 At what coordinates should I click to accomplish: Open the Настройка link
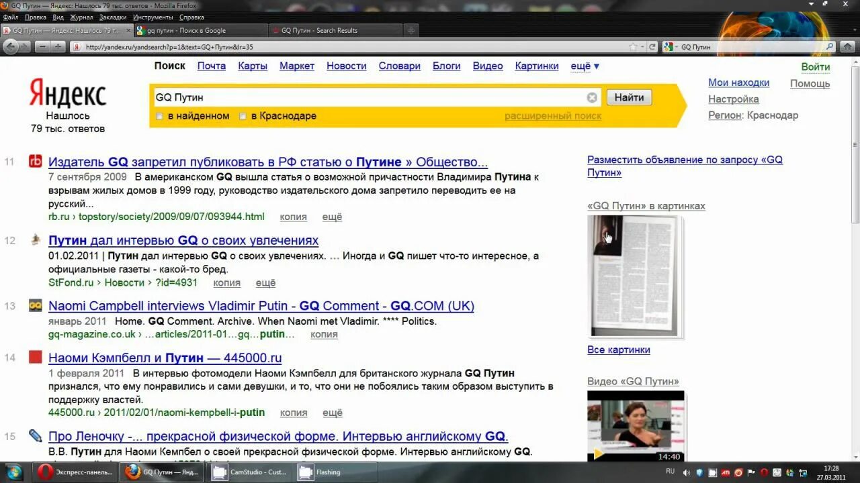[x=734, y=99]
